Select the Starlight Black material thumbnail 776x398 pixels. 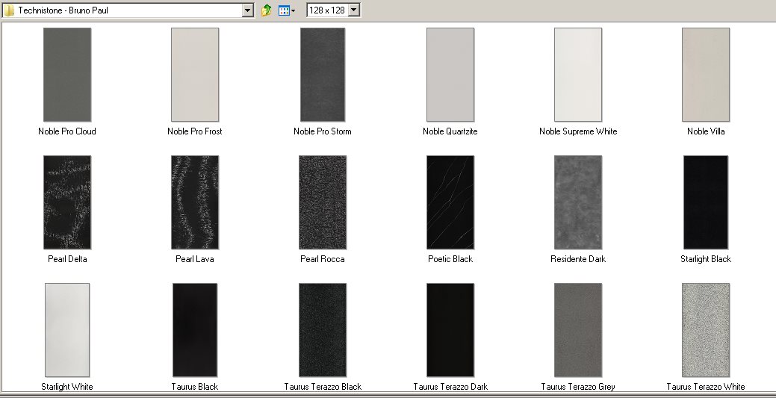tap(706, 202)
